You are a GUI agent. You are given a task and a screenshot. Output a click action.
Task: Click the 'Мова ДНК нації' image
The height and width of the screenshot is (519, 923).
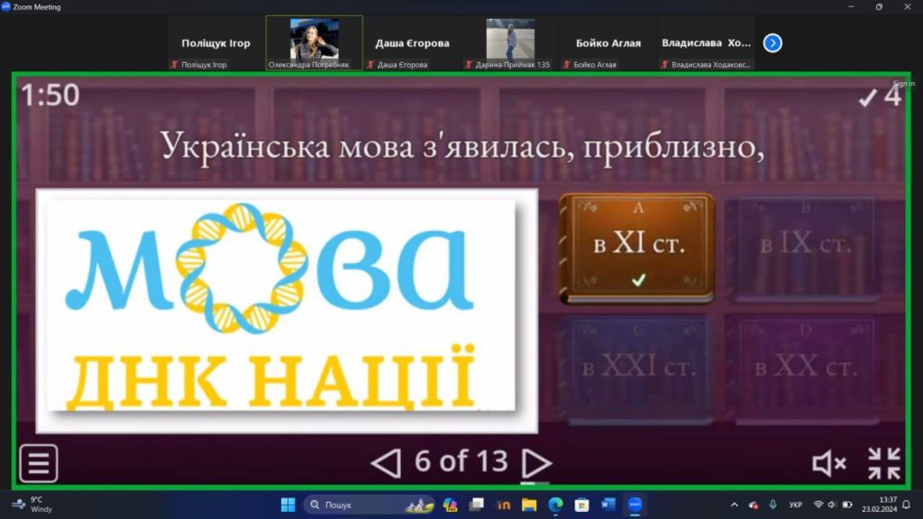[x=287, y=311]
